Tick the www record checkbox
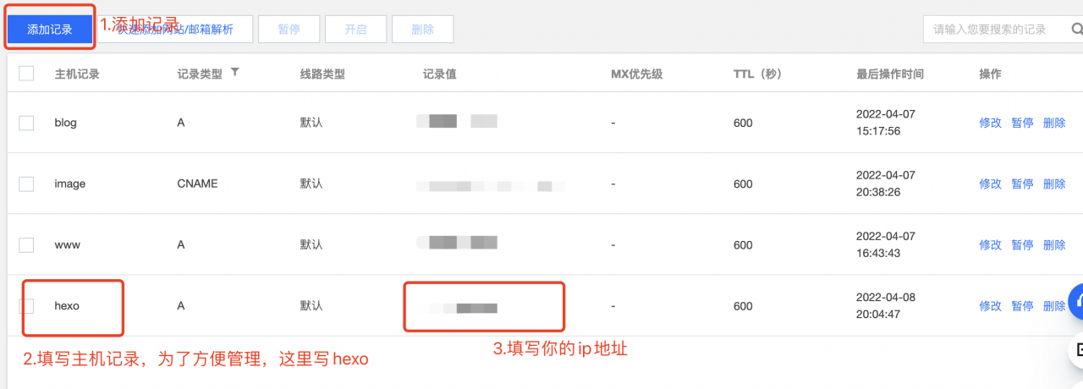1083x389 pixels. coord(26,244)
